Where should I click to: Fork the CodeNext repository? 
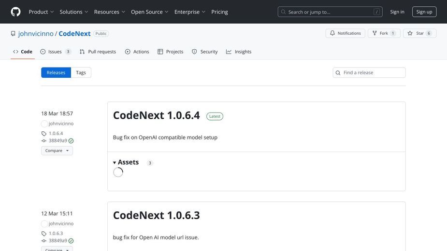tap(380, 33)
